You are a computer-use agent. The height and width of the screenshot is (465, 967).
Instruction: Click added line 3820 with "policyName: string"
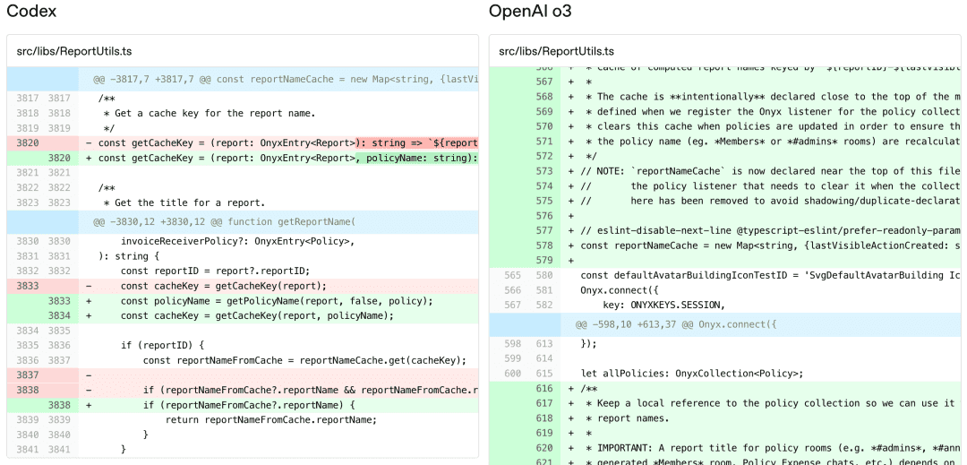click(x=243, y=158)
